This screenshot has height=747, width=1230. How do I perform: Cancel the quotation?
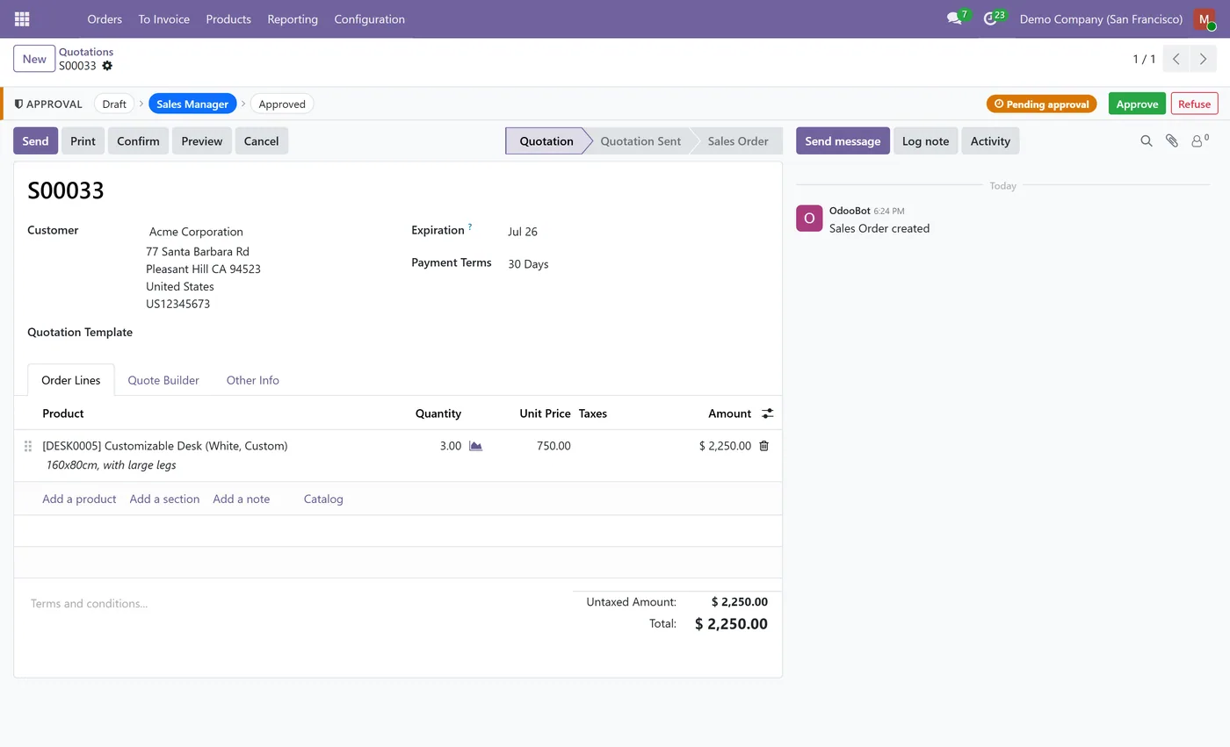(261, 140)
